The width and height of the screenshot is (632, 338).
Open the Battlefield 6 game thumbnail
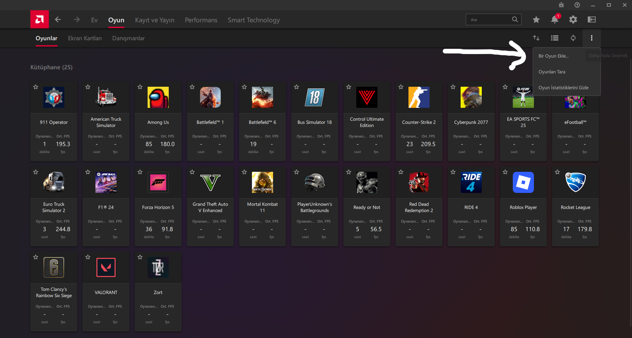[x=263, y=97]
